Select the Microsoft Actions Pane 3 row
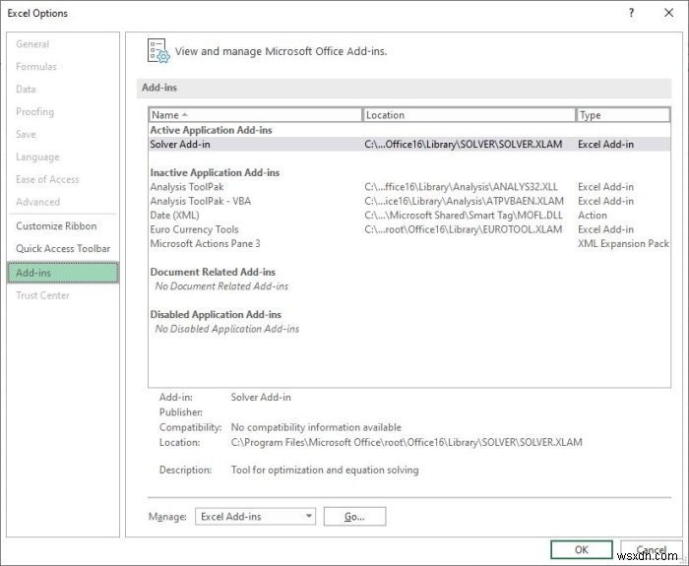Viewport: 689px width, 566px height. tap(409, 243)
